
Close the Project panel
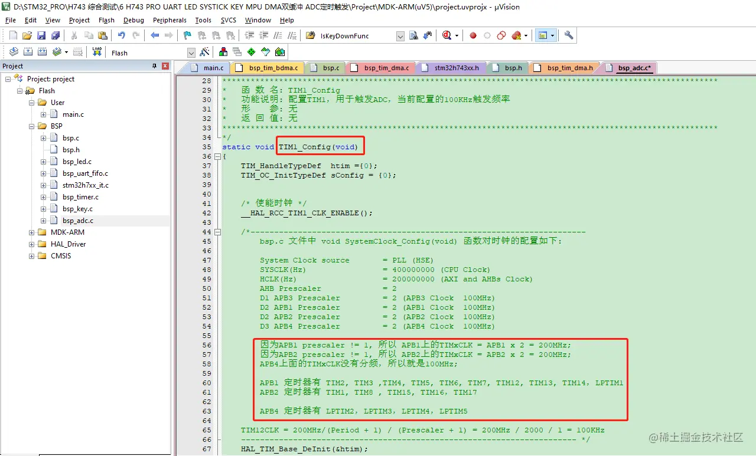click(x=165, y=66)
